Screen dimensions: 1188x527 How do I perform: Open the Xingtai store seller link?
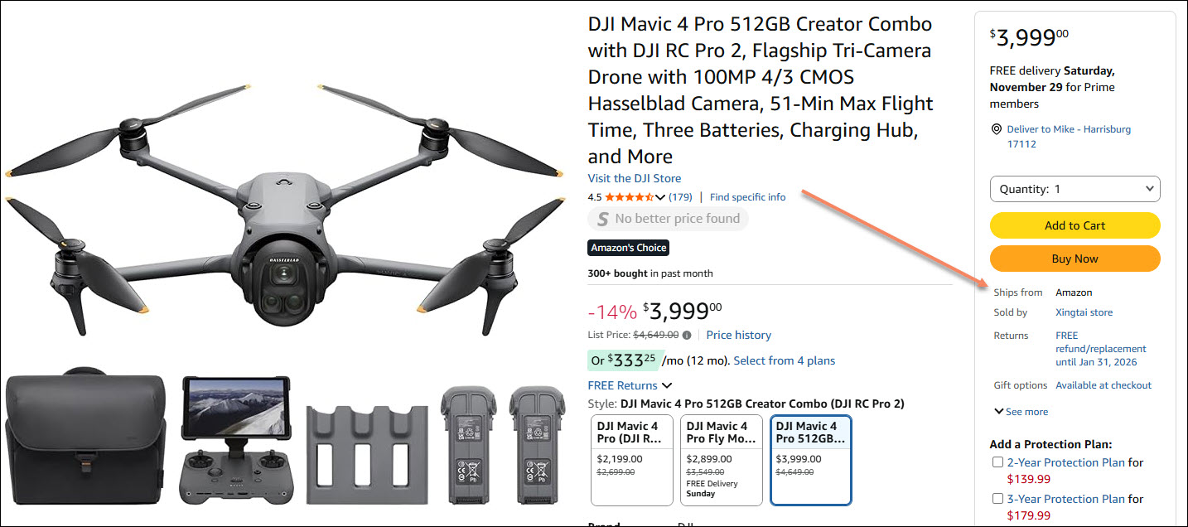[x=1084, y=312]
